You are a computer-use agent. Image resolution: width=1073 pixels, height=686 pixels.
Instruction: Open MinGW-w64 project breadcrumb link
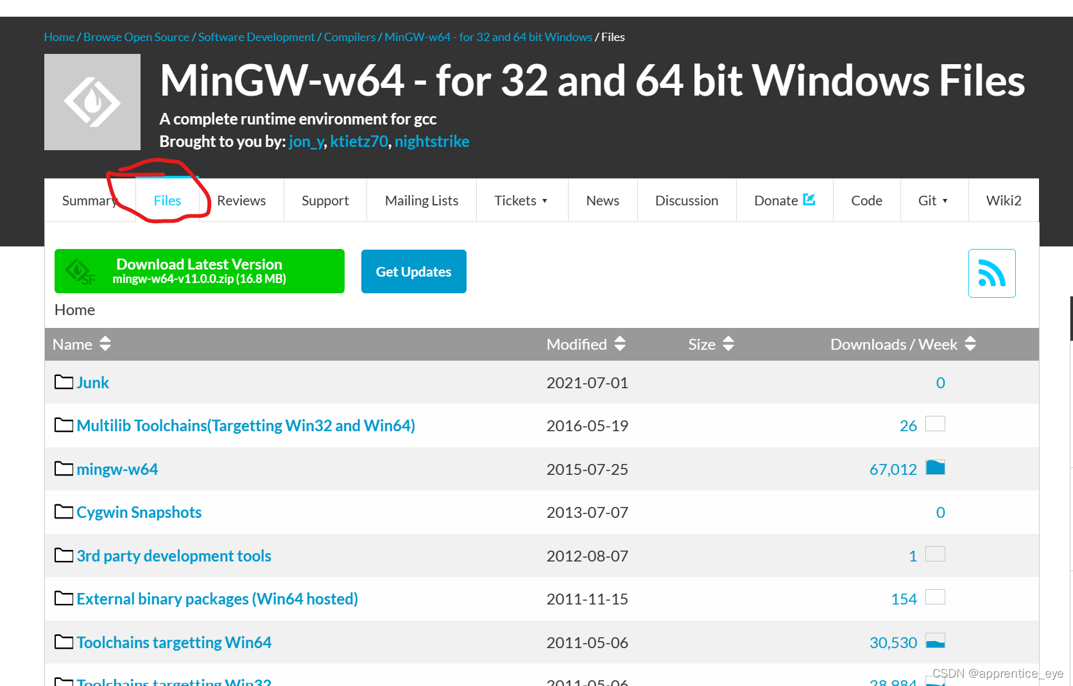[488, 37]
